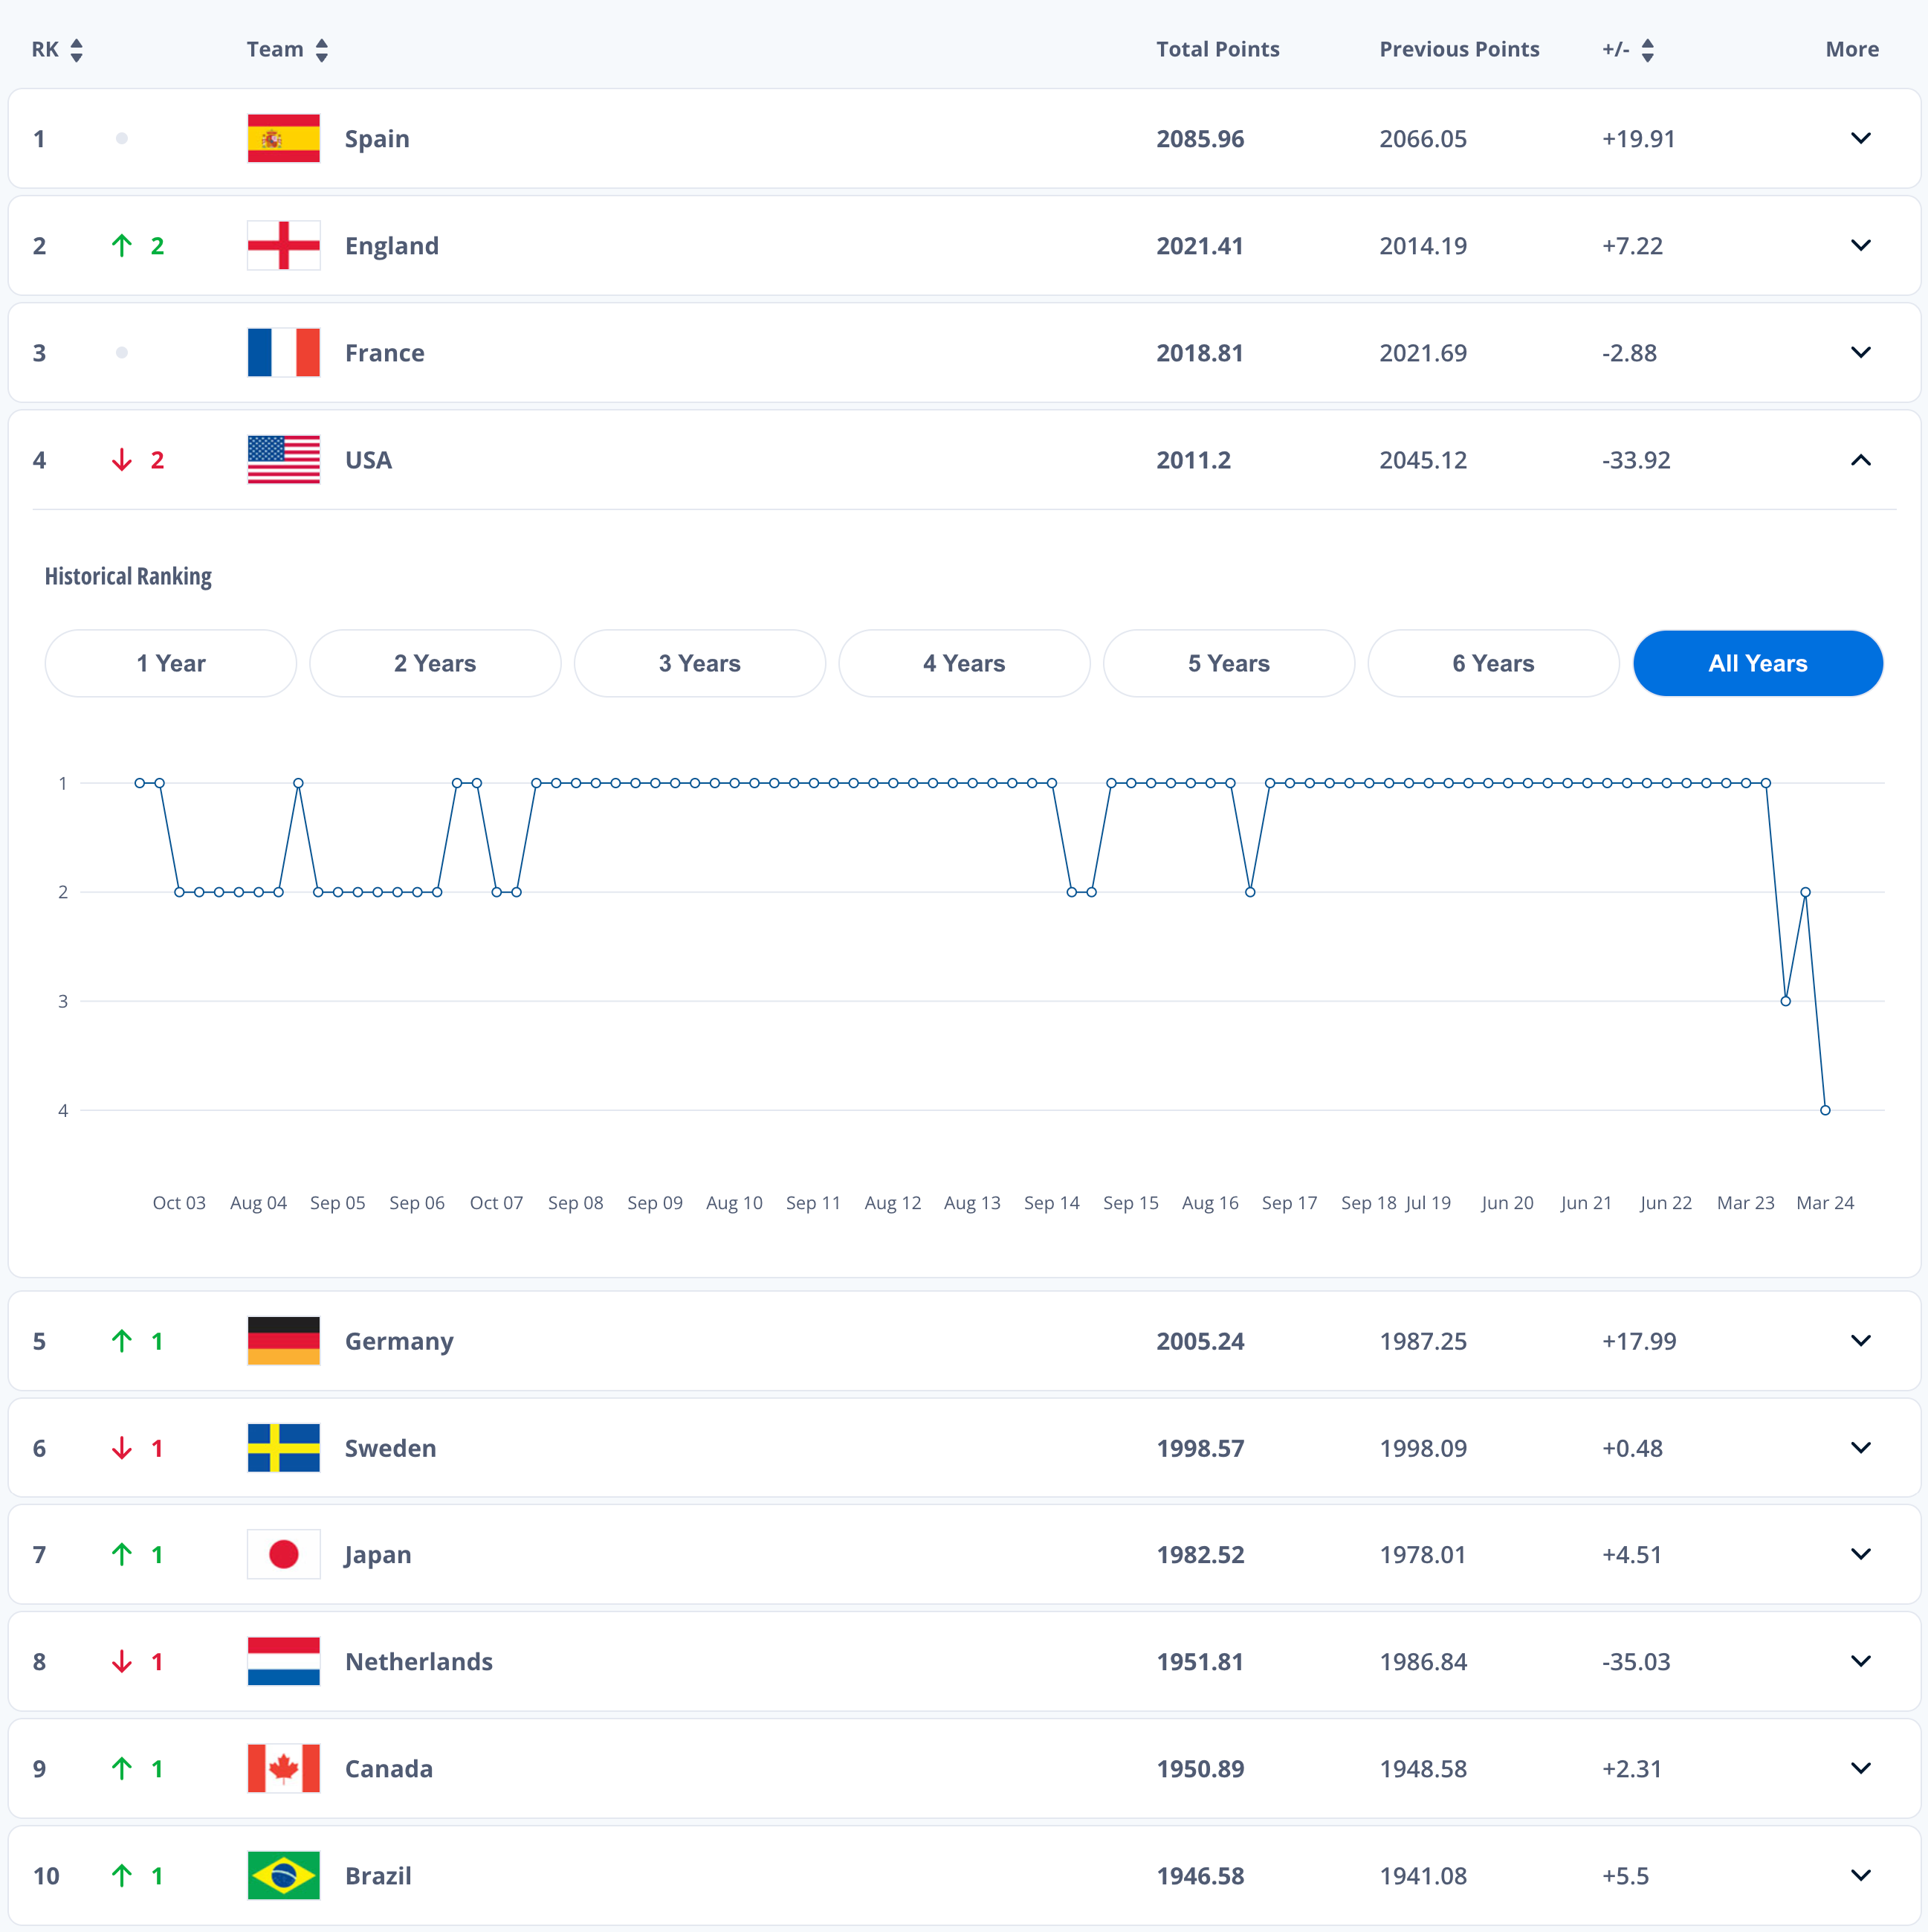The image size is (1928, 1932).
Task: Click Netherlands' change value -35.03
Action: [1636, 1662]
